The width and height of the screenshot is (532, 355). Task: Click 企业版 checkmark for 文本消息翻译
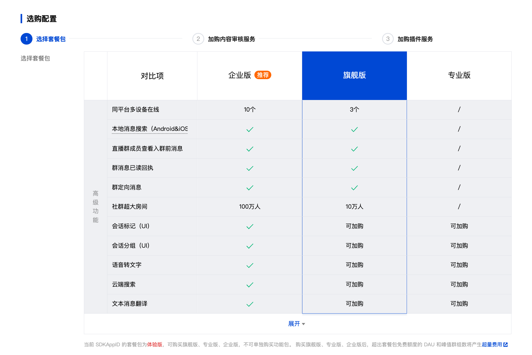click(250, 304)
